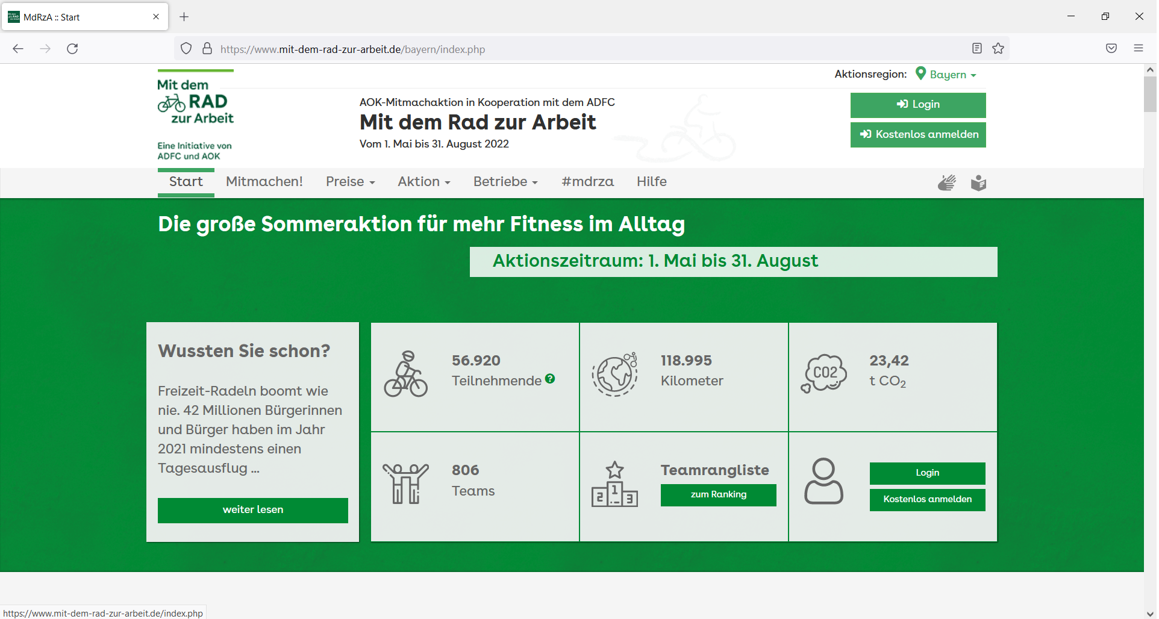Image resolution: width=1159 pixels, height=619 pixels.
Task: Click the question mark beside Teilnehmende count
Action: pyautogui.click(x=551, y=378)
